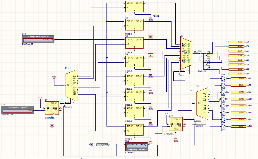Viewport: 258px width, 159px height.
Task: Click the U16 Frequency Generator block
Action: [137, 147]
